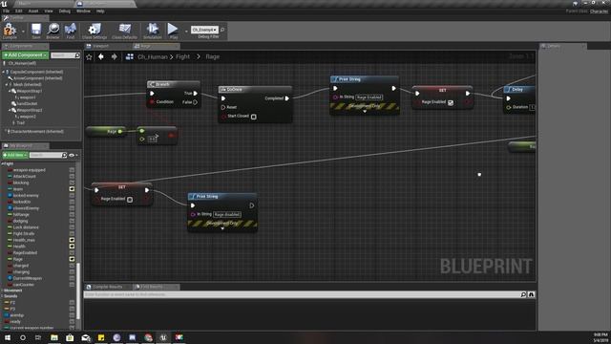The image size is (611, 344).
Task: Open Unreal Engine from the taskbar
Action: click(163, 337)
